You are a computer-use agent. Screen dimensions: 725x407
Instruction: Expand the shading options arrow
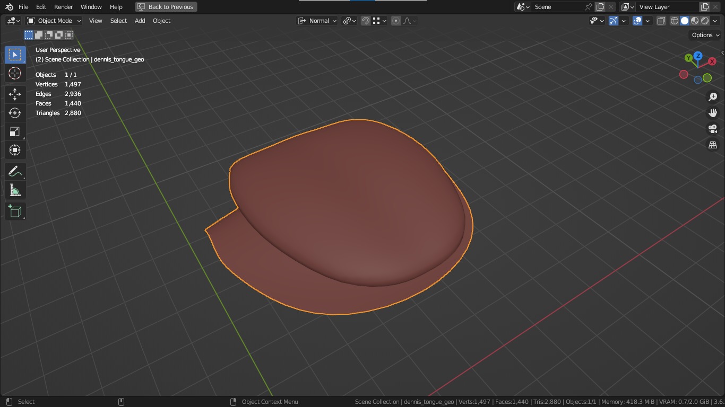click(x=715, y=21)
